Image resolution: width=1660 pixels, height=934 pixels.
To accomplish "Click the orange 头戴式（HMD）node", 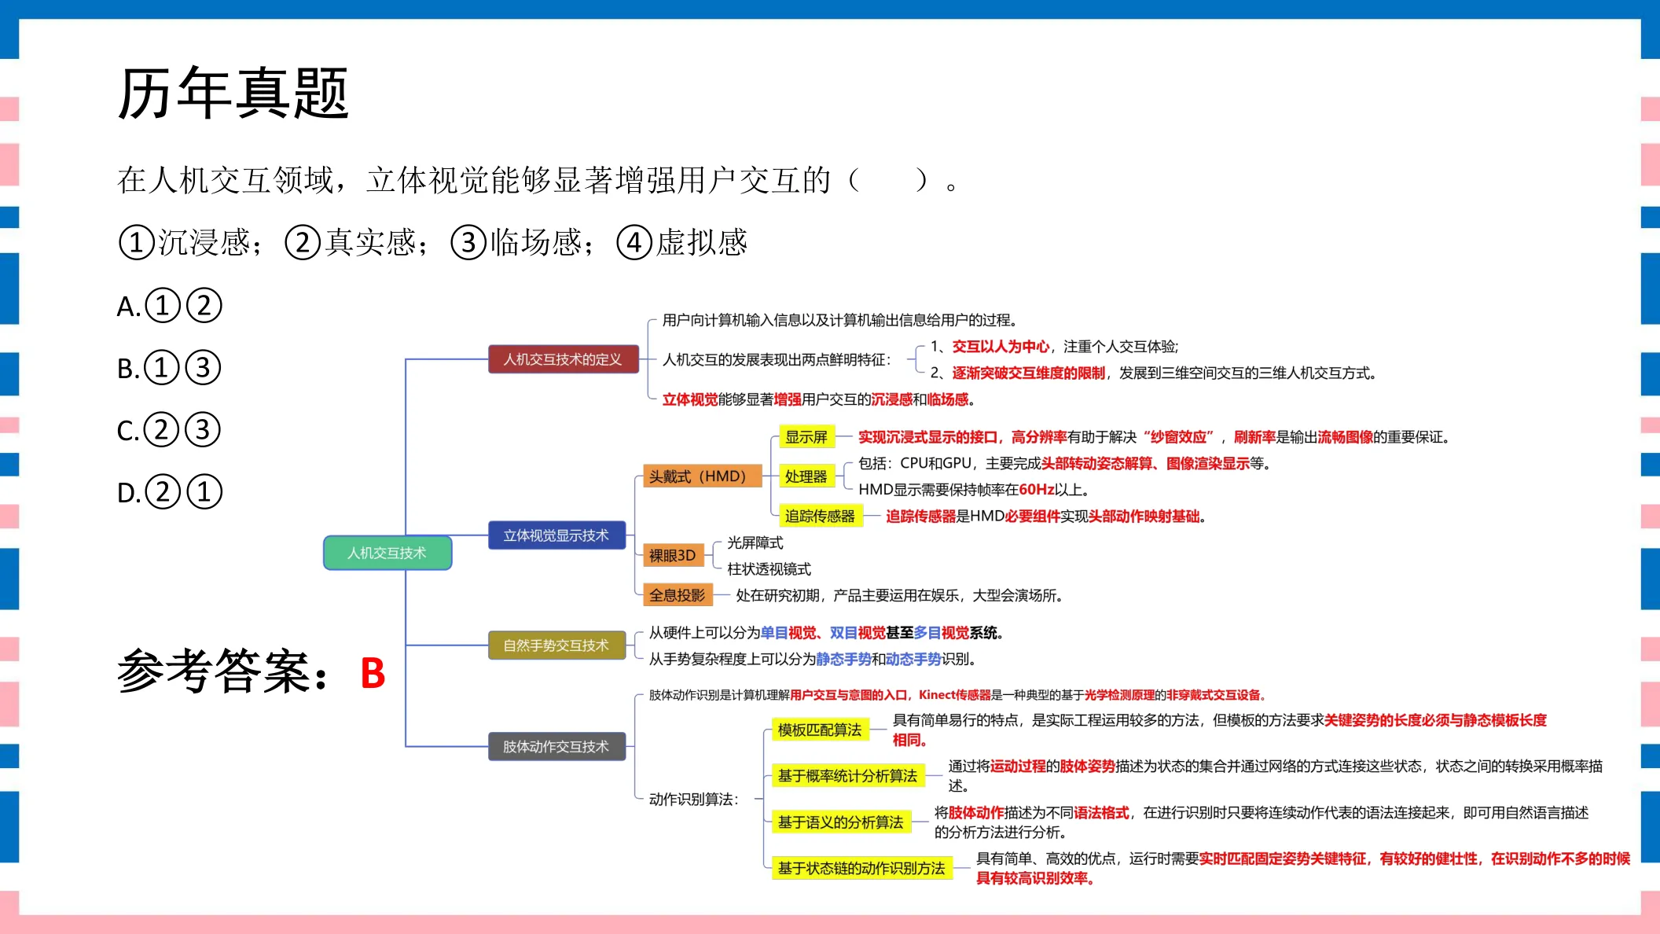I will (x=702, y=476).
